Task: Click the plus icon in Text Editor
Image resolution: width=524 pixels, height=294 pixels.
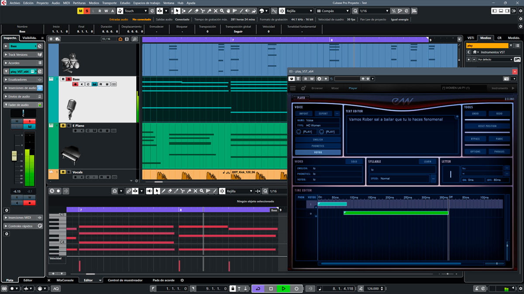Action: click(457, 117)
